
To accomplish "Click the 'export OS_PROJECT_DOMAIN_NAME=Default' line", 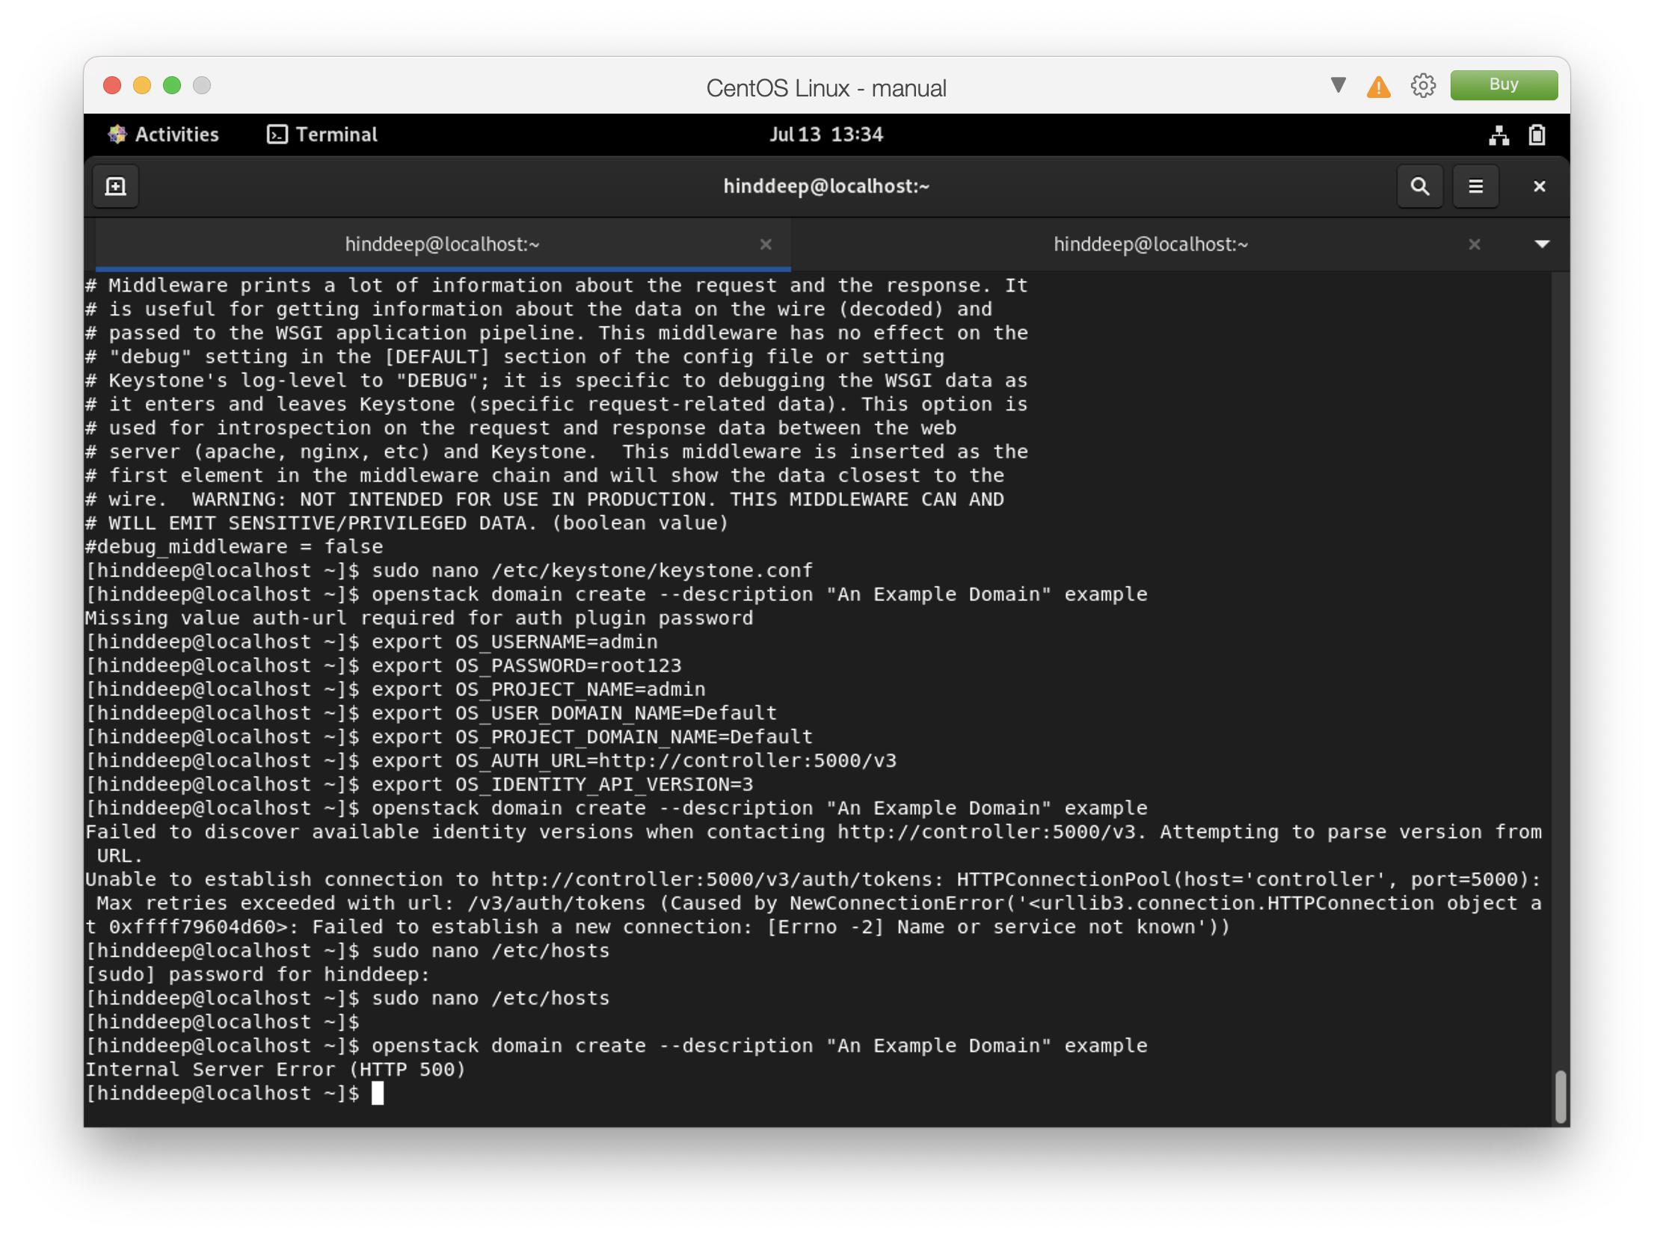I will (449, 736).
